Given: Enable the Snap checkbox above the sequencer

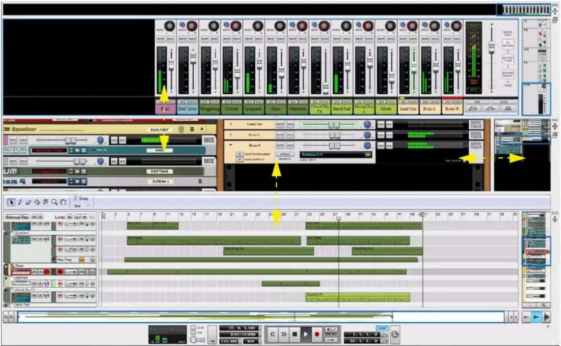Looking at the screenshot, I should click(76, 199).
